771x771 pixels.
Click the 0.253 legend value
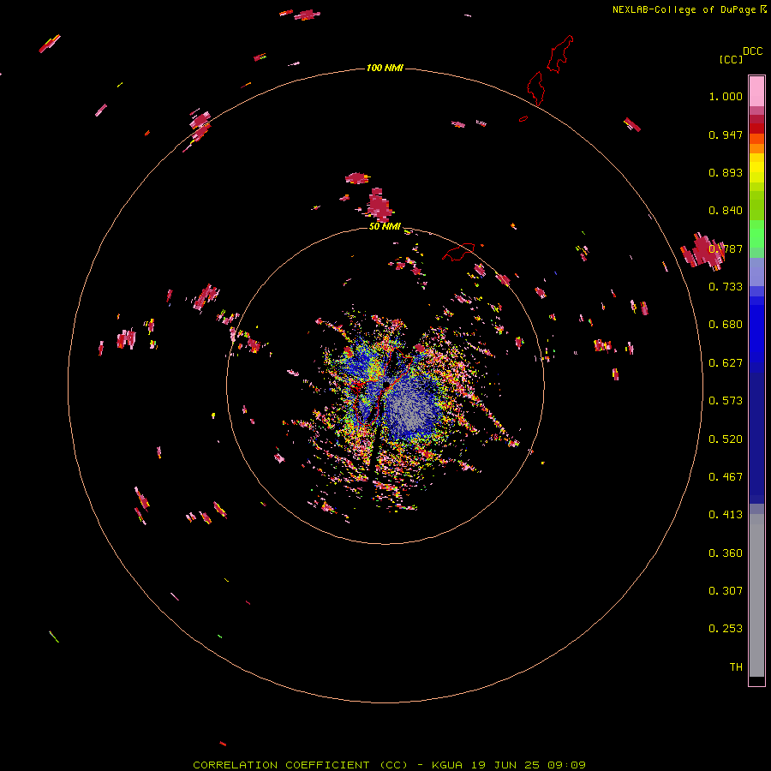pos(726,629)
